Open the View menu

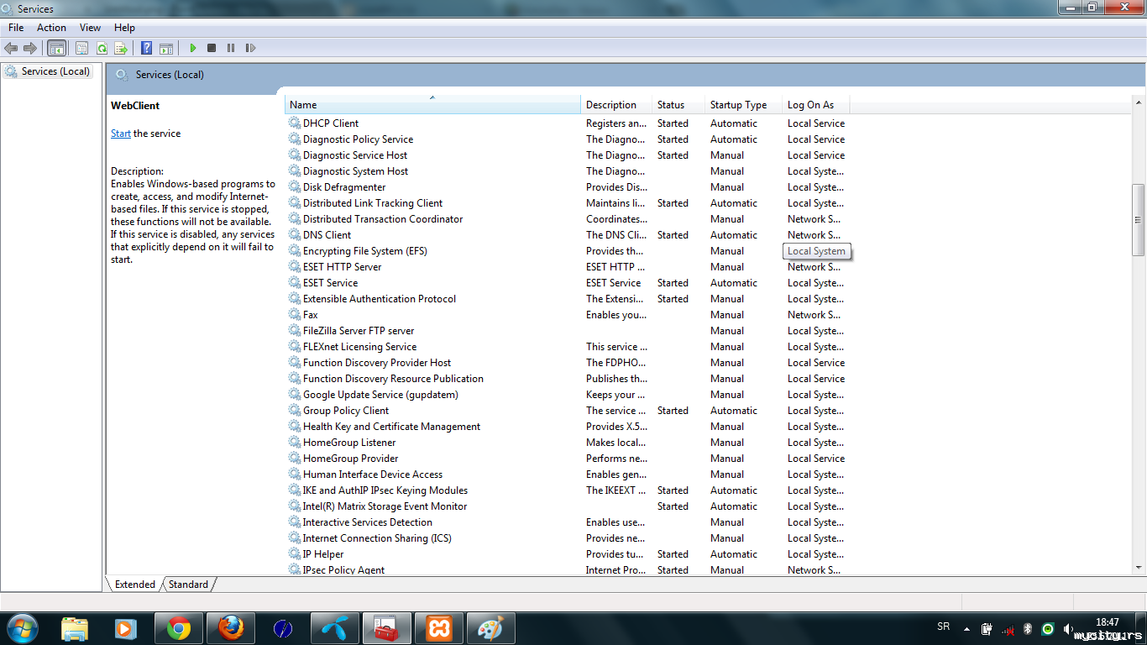point(90,28)
